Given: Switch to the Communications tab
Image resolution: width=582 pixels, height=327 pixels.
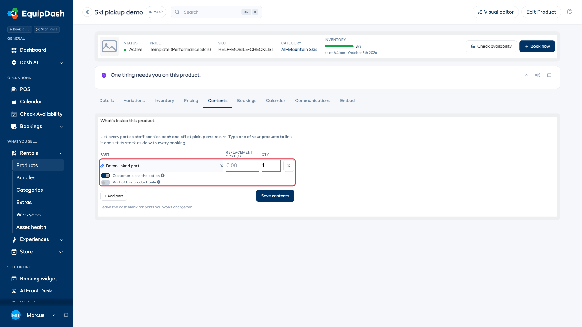Looking at the screenshot, I should pos(313,101).
